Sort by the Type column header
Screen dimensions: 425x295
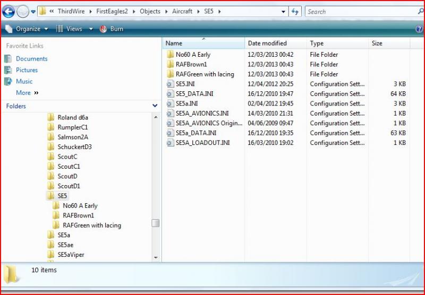[337, 44]
